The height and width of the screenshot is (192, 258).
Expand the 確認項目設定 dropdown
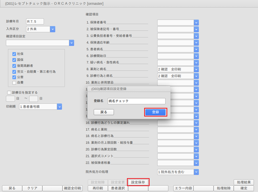coord(71,43)
